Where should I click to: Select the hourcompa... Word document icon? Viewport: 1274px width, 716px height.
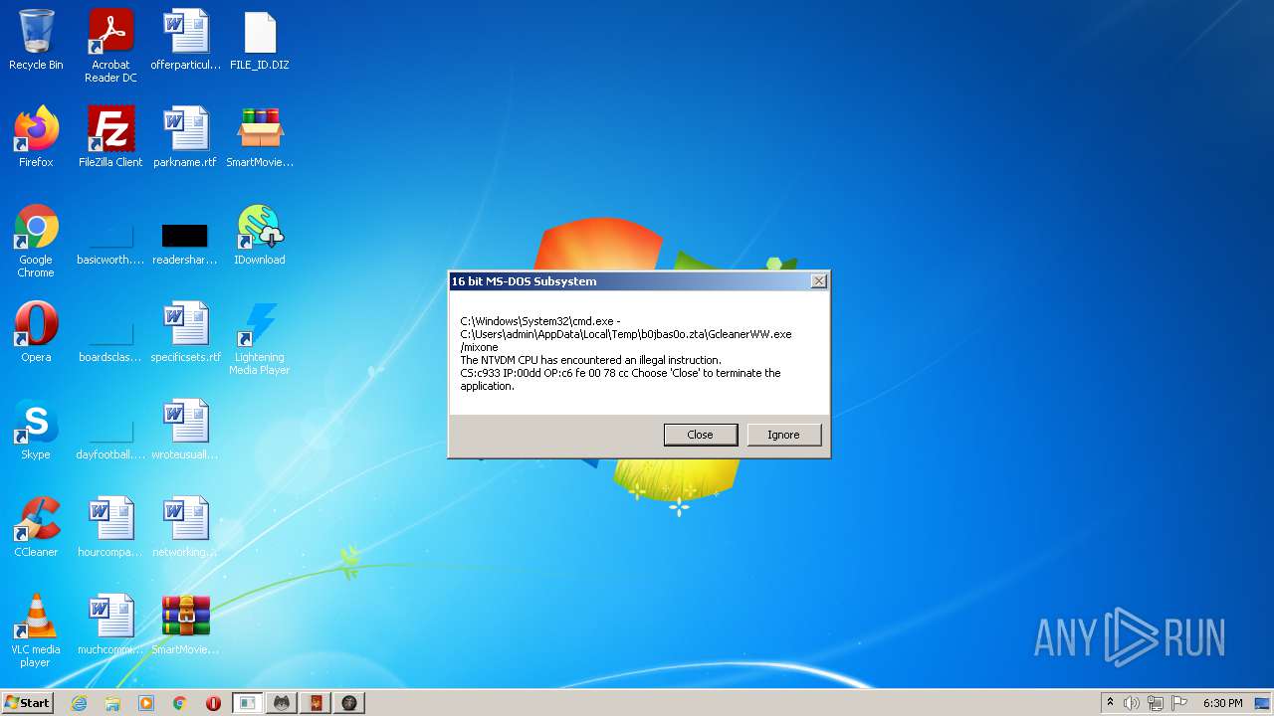coord(110,527)
